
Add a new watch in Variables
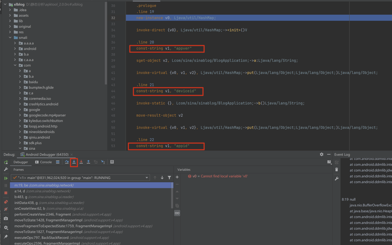click(x=177, y=177)
